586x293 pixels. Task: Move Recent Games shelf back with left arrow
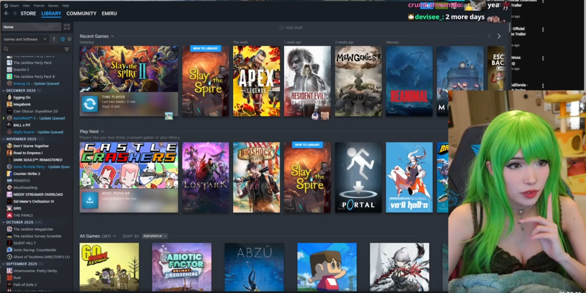coord(489,36)
